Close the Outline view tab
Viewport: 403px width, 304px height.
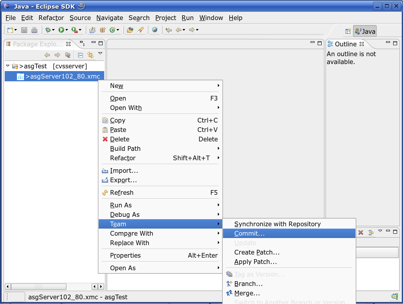pyautogui.click(x=362, y=44)
